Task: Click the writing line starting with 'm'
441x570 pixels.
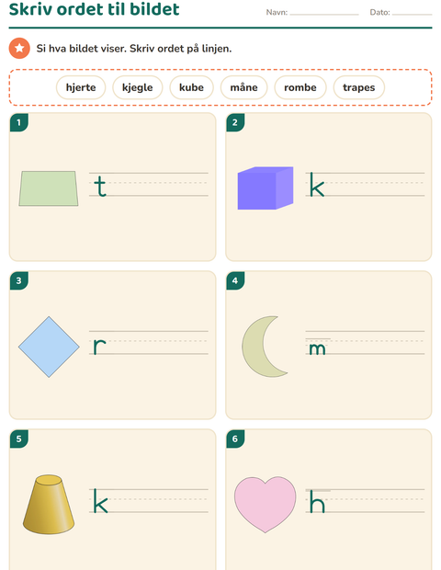Action: 365,342
